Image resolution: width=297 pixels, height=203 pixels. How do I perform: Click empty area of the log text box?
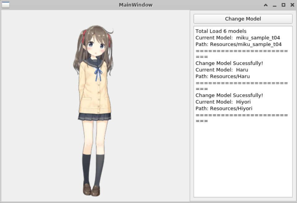pos(243,161)
